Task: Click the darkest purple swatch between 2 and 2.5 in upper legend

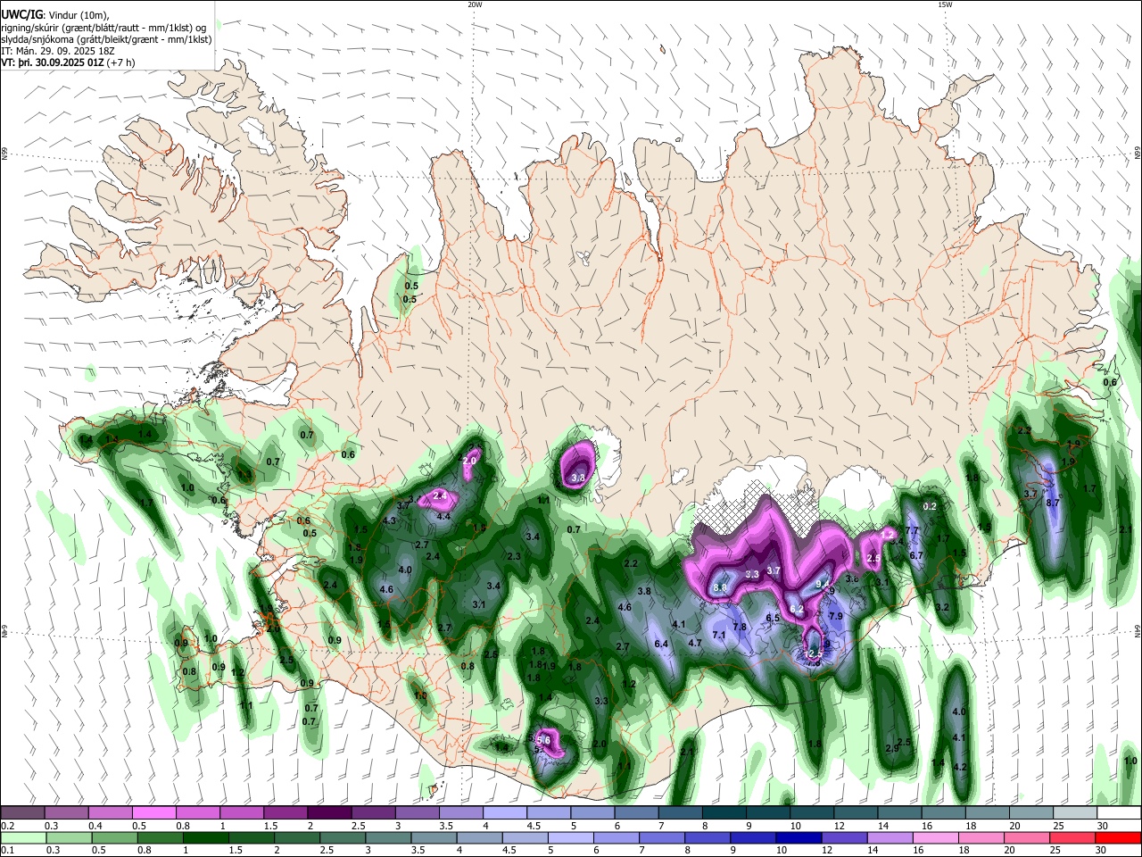Action: pos(328,813)
